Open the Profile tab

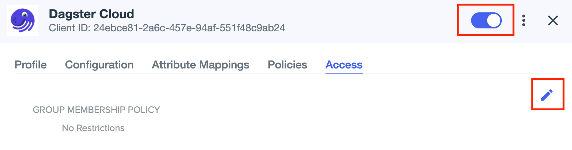pyautogui.click(x=31, y=65)
